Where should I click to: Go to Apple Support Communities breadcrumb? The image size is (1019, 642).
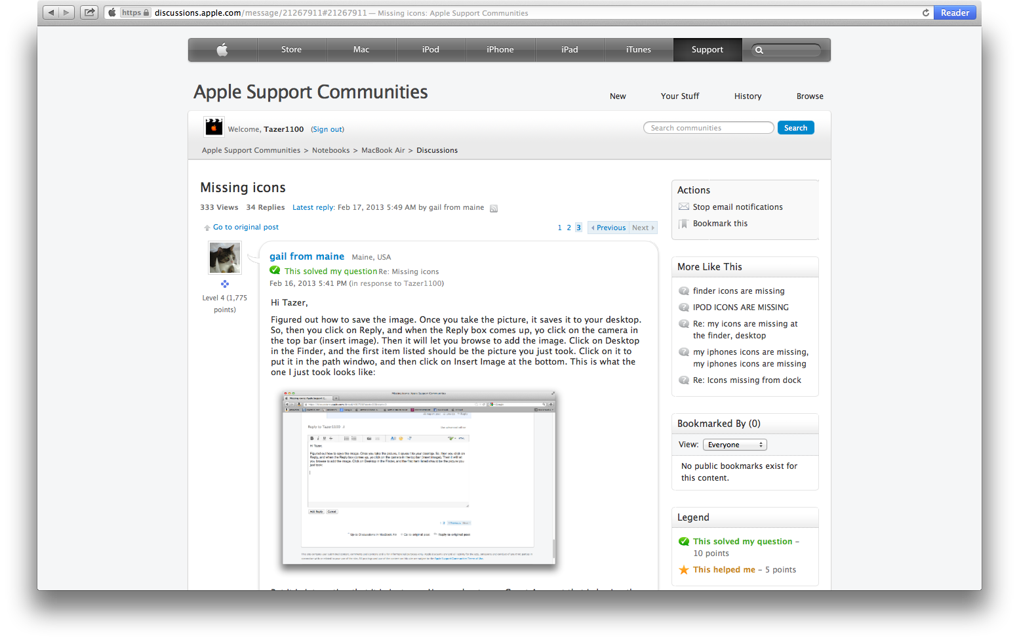tap(251, 151)
